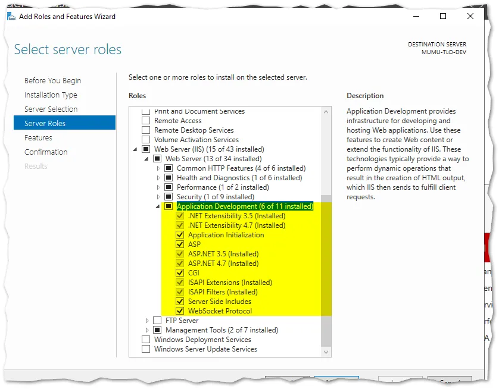Go to the Confirmation step
499x389 pixels.
point(46,152)
